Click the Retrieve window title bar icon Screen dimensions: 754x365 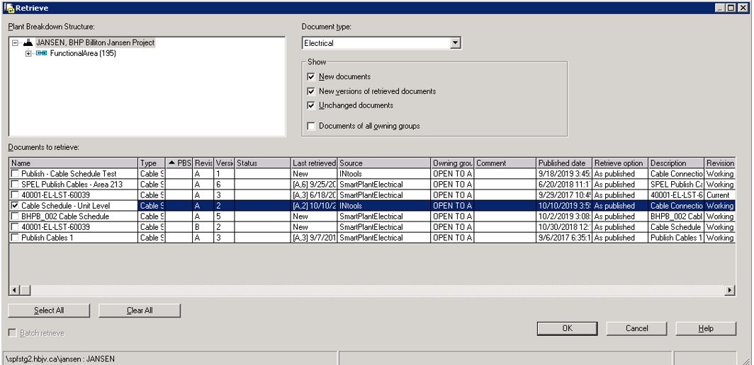pos(9,7)
